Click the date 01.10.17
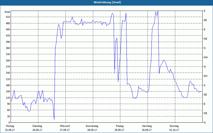This screenshot has height=133, width=213. click(x=174, y=130)
